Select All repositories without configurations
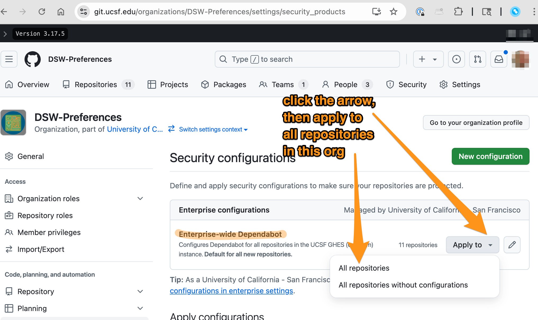The image size is (538, 320). click(x=403, y=285)
